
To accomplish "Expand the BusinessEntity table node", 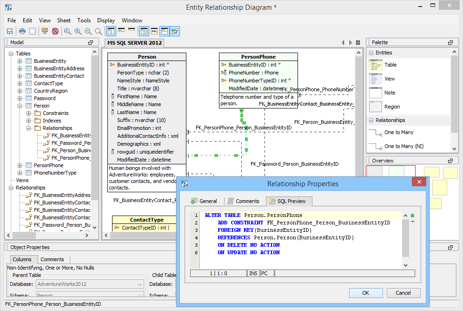I will tap(20, 61).
